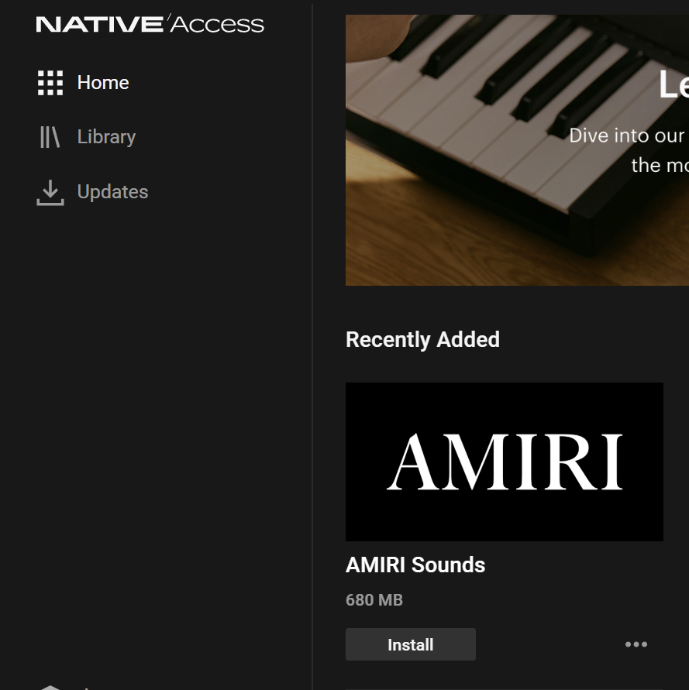Click the AMIRI Sounds product title
The height and width of the screenshot is (690, 689).
coord(415,565)
